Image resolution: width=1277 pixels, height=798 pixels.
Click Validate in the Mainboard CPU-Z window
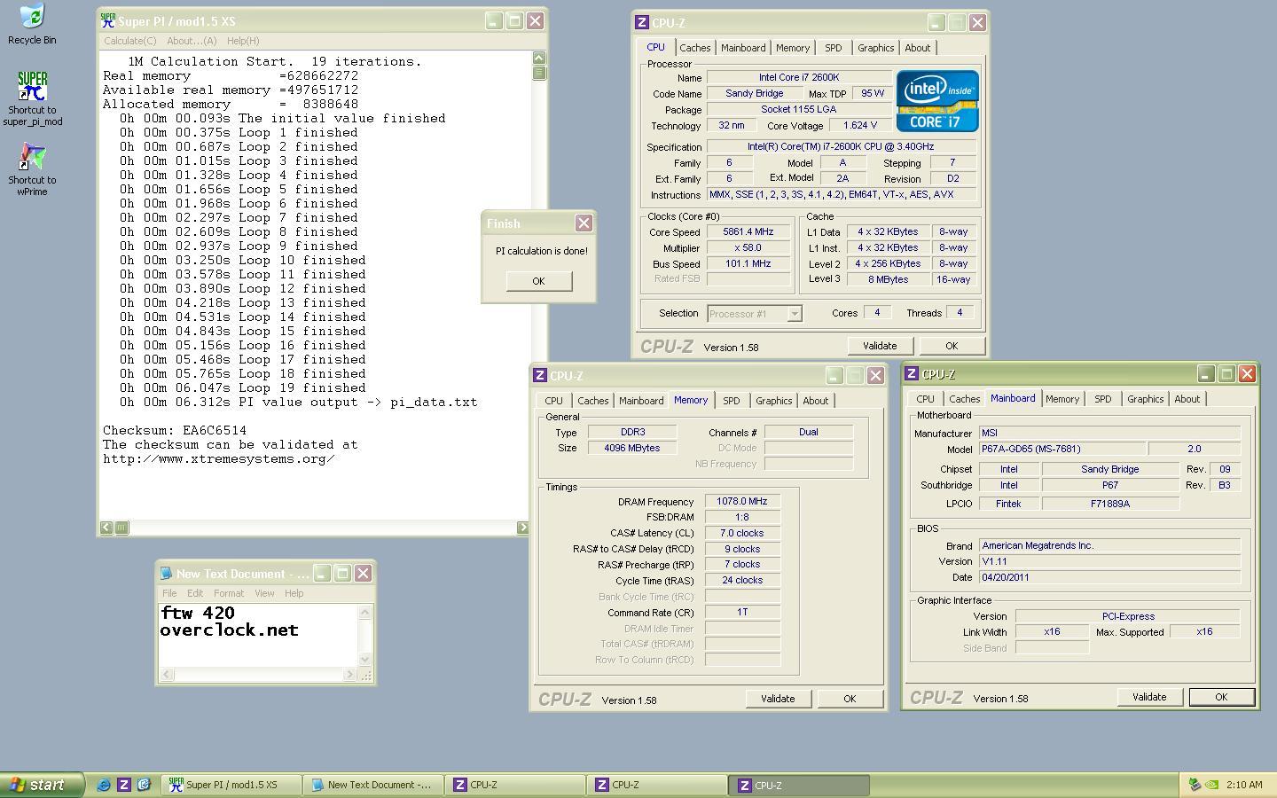[x=1149, y=697]
